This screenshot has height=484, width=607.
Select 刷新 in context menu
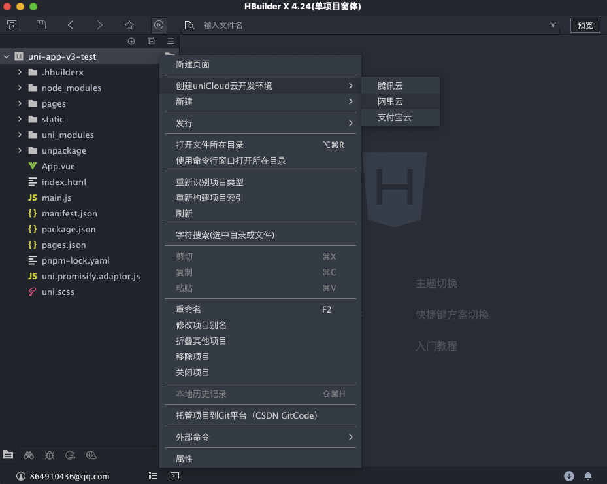(260, 213)
